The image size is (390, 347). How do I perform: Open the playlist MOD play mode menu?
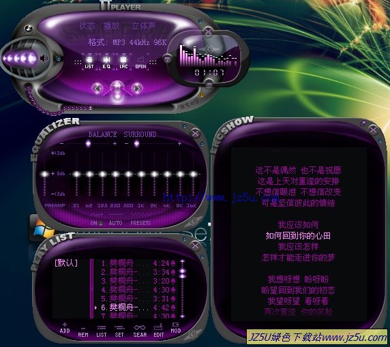pyautogui.click(x=176, y=328)
